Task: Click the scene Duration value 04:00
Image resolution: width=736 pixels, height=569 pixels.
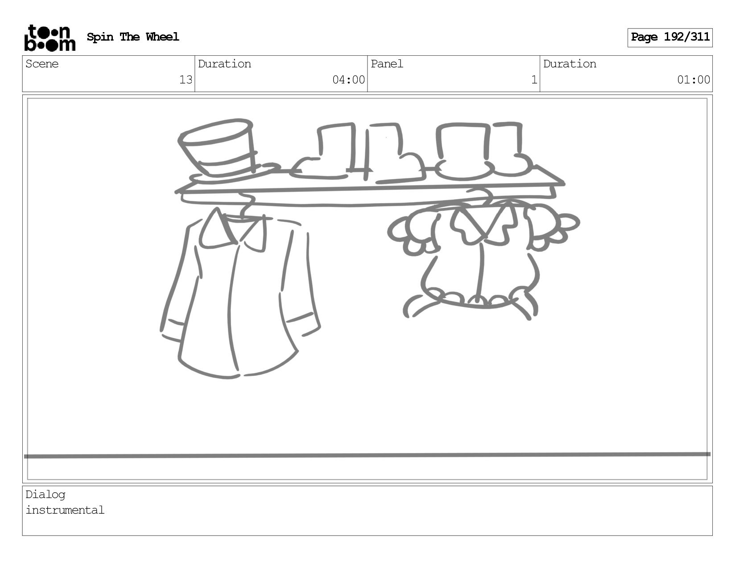Action: pyautogui.click(x=348, y=80)
